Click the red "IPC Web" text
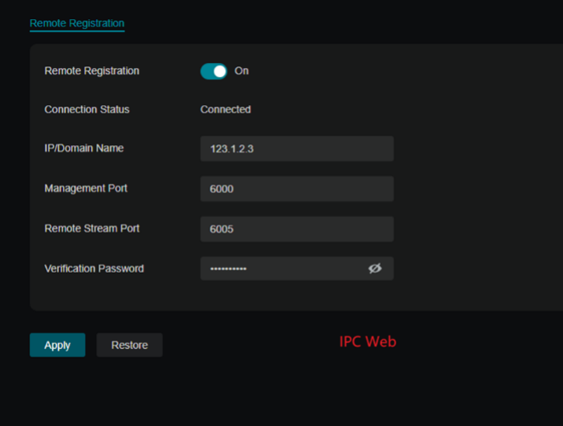Viewport: 563px width, 426px height. [368, 341]
